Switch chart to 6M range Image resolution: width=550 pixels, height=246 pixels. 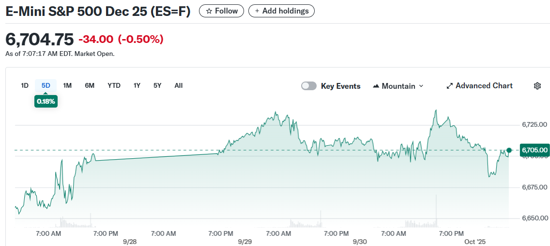pos(90,85)
